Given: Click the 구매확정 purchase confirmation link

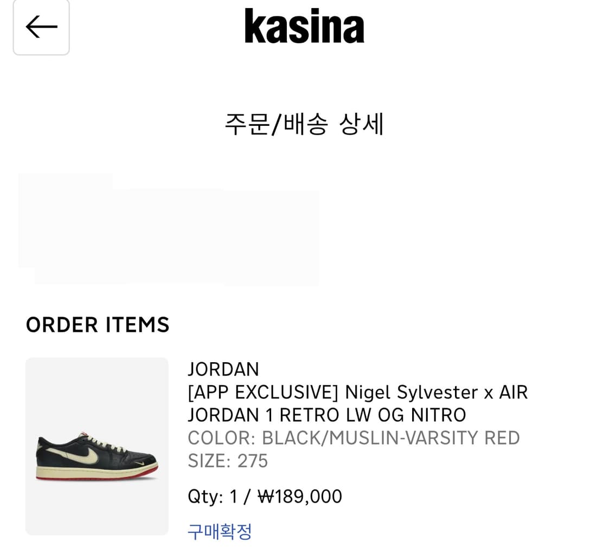Looking at the screenshot, I should point(220,531).
